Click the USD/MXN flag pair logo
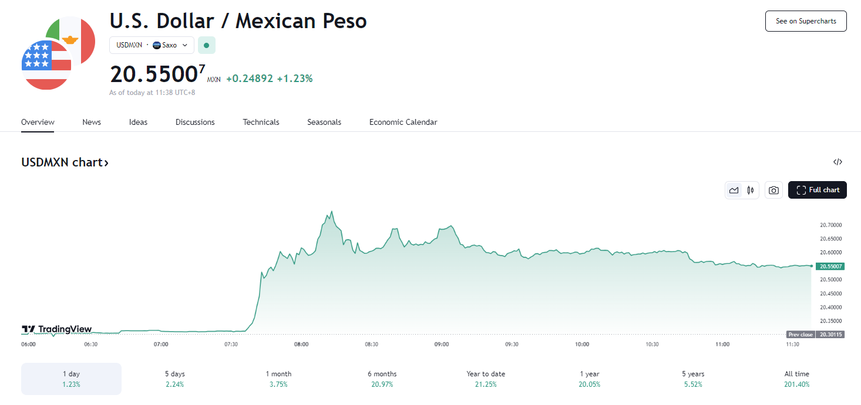The image size is (861, 405). (59, 53)
